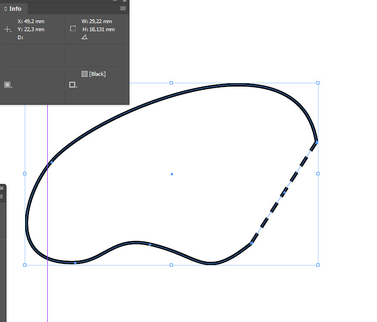377x322 pixels.
Task: Select anchor point on bottom wave crest
Action: 150,245
